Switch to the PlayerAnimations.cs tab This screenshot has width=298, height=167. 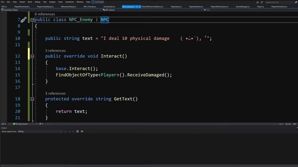279,6
